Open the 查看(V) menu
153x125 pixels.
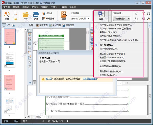25,7
